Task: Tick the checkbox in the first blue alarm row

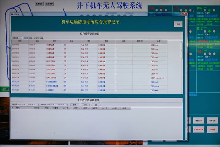Action: point(151,82)
